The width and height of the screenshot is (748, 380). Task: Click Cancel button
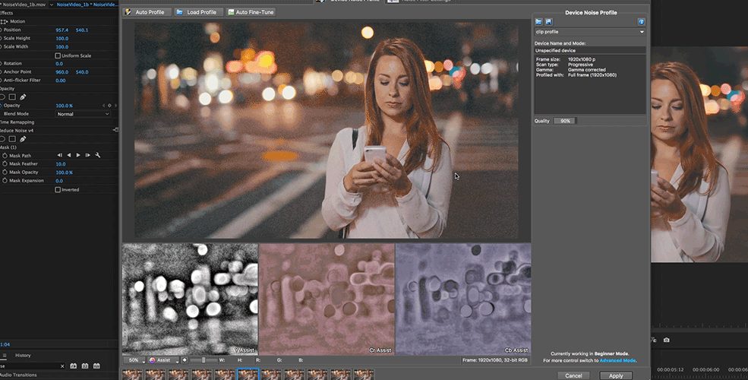[573, 375]
